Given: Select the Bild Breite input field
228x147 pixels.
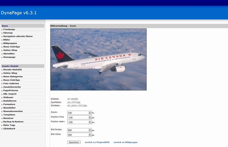Looking at the screenshot, I should click(x=78, y=130).
